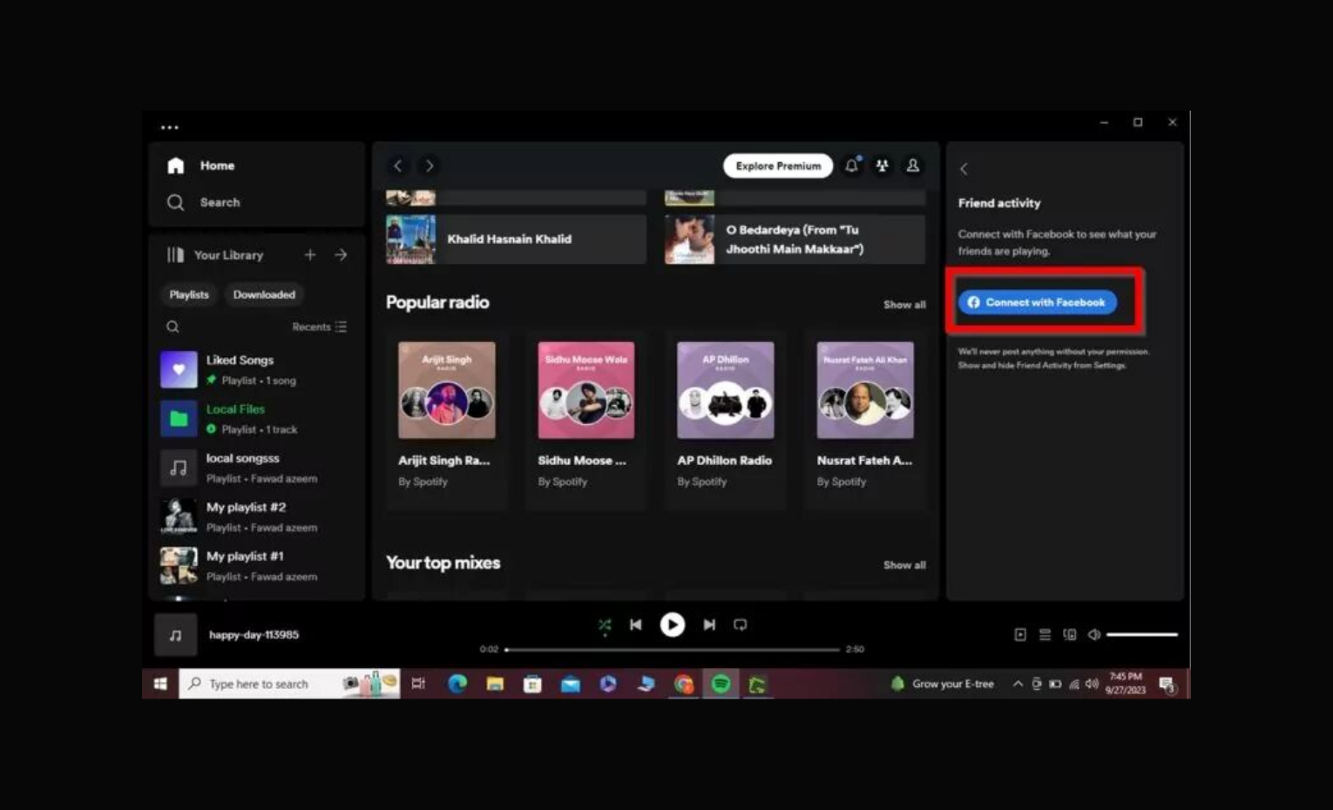Open Grow your E-tree widget
Screen dimensions: 1333x810
[943, 684]
